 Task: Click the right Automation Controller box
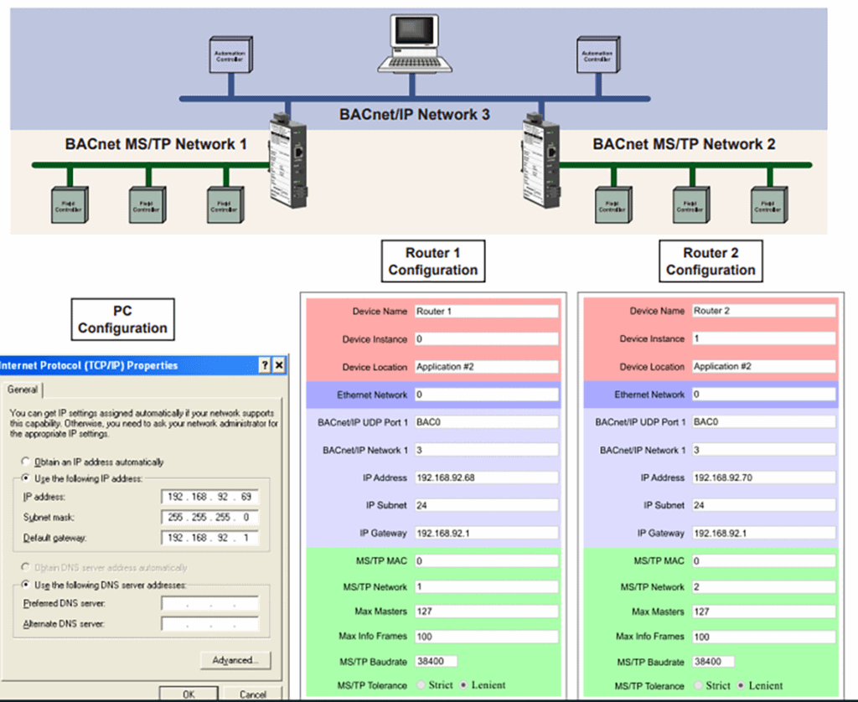[598, 54]
